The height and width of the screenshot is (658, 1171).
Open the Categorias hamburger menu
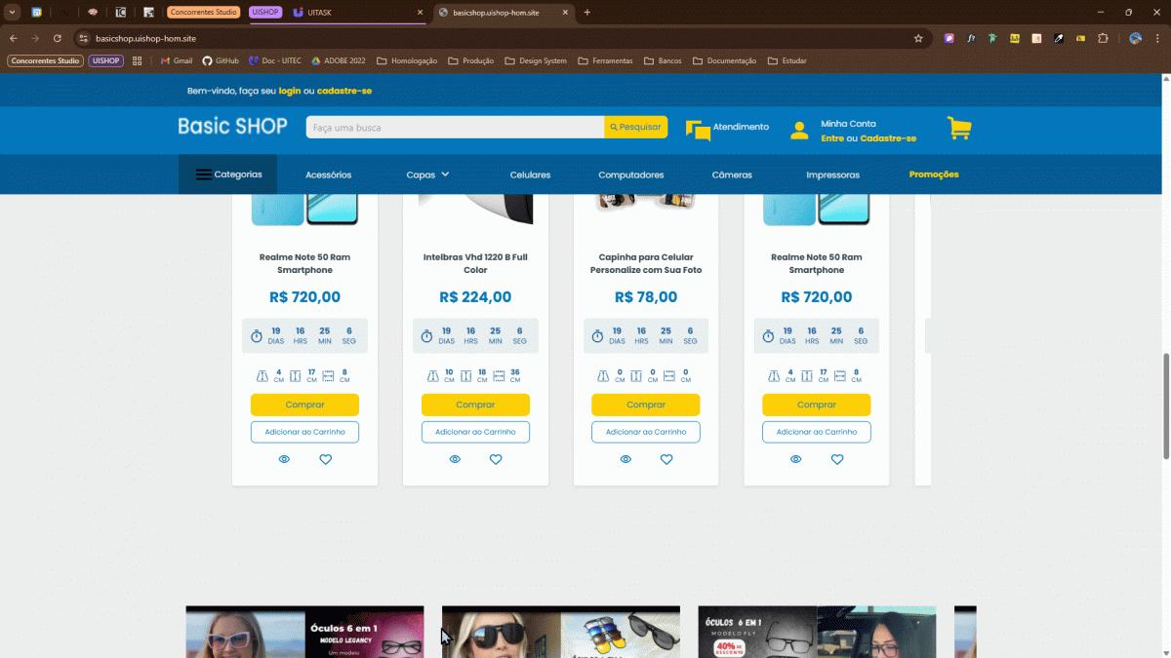coord(228,174)
